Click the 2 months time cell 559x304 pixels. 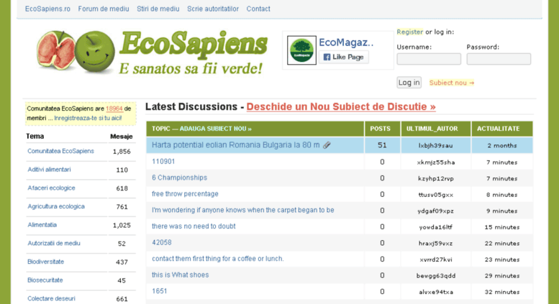pyautogui.click(x=502, y=145)
